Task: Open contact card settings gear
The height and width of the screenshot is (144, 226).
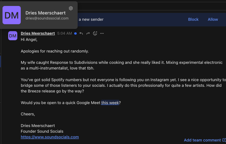Action: [x=71, y=8]
